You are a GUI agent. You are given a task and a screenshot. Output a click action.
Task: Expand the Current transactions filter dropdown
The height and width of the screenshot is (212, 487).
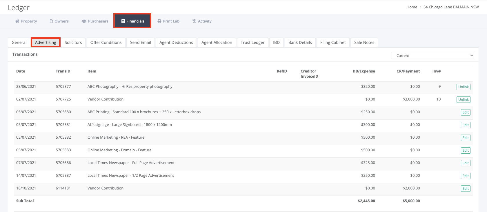click(433, 55)
